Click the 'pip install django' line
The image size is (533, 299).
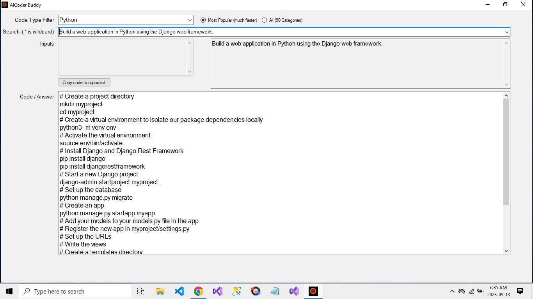coord(82,159)
